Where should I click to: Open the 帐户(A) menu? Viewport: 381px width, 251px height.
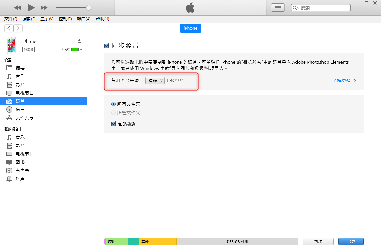point(83,19)
